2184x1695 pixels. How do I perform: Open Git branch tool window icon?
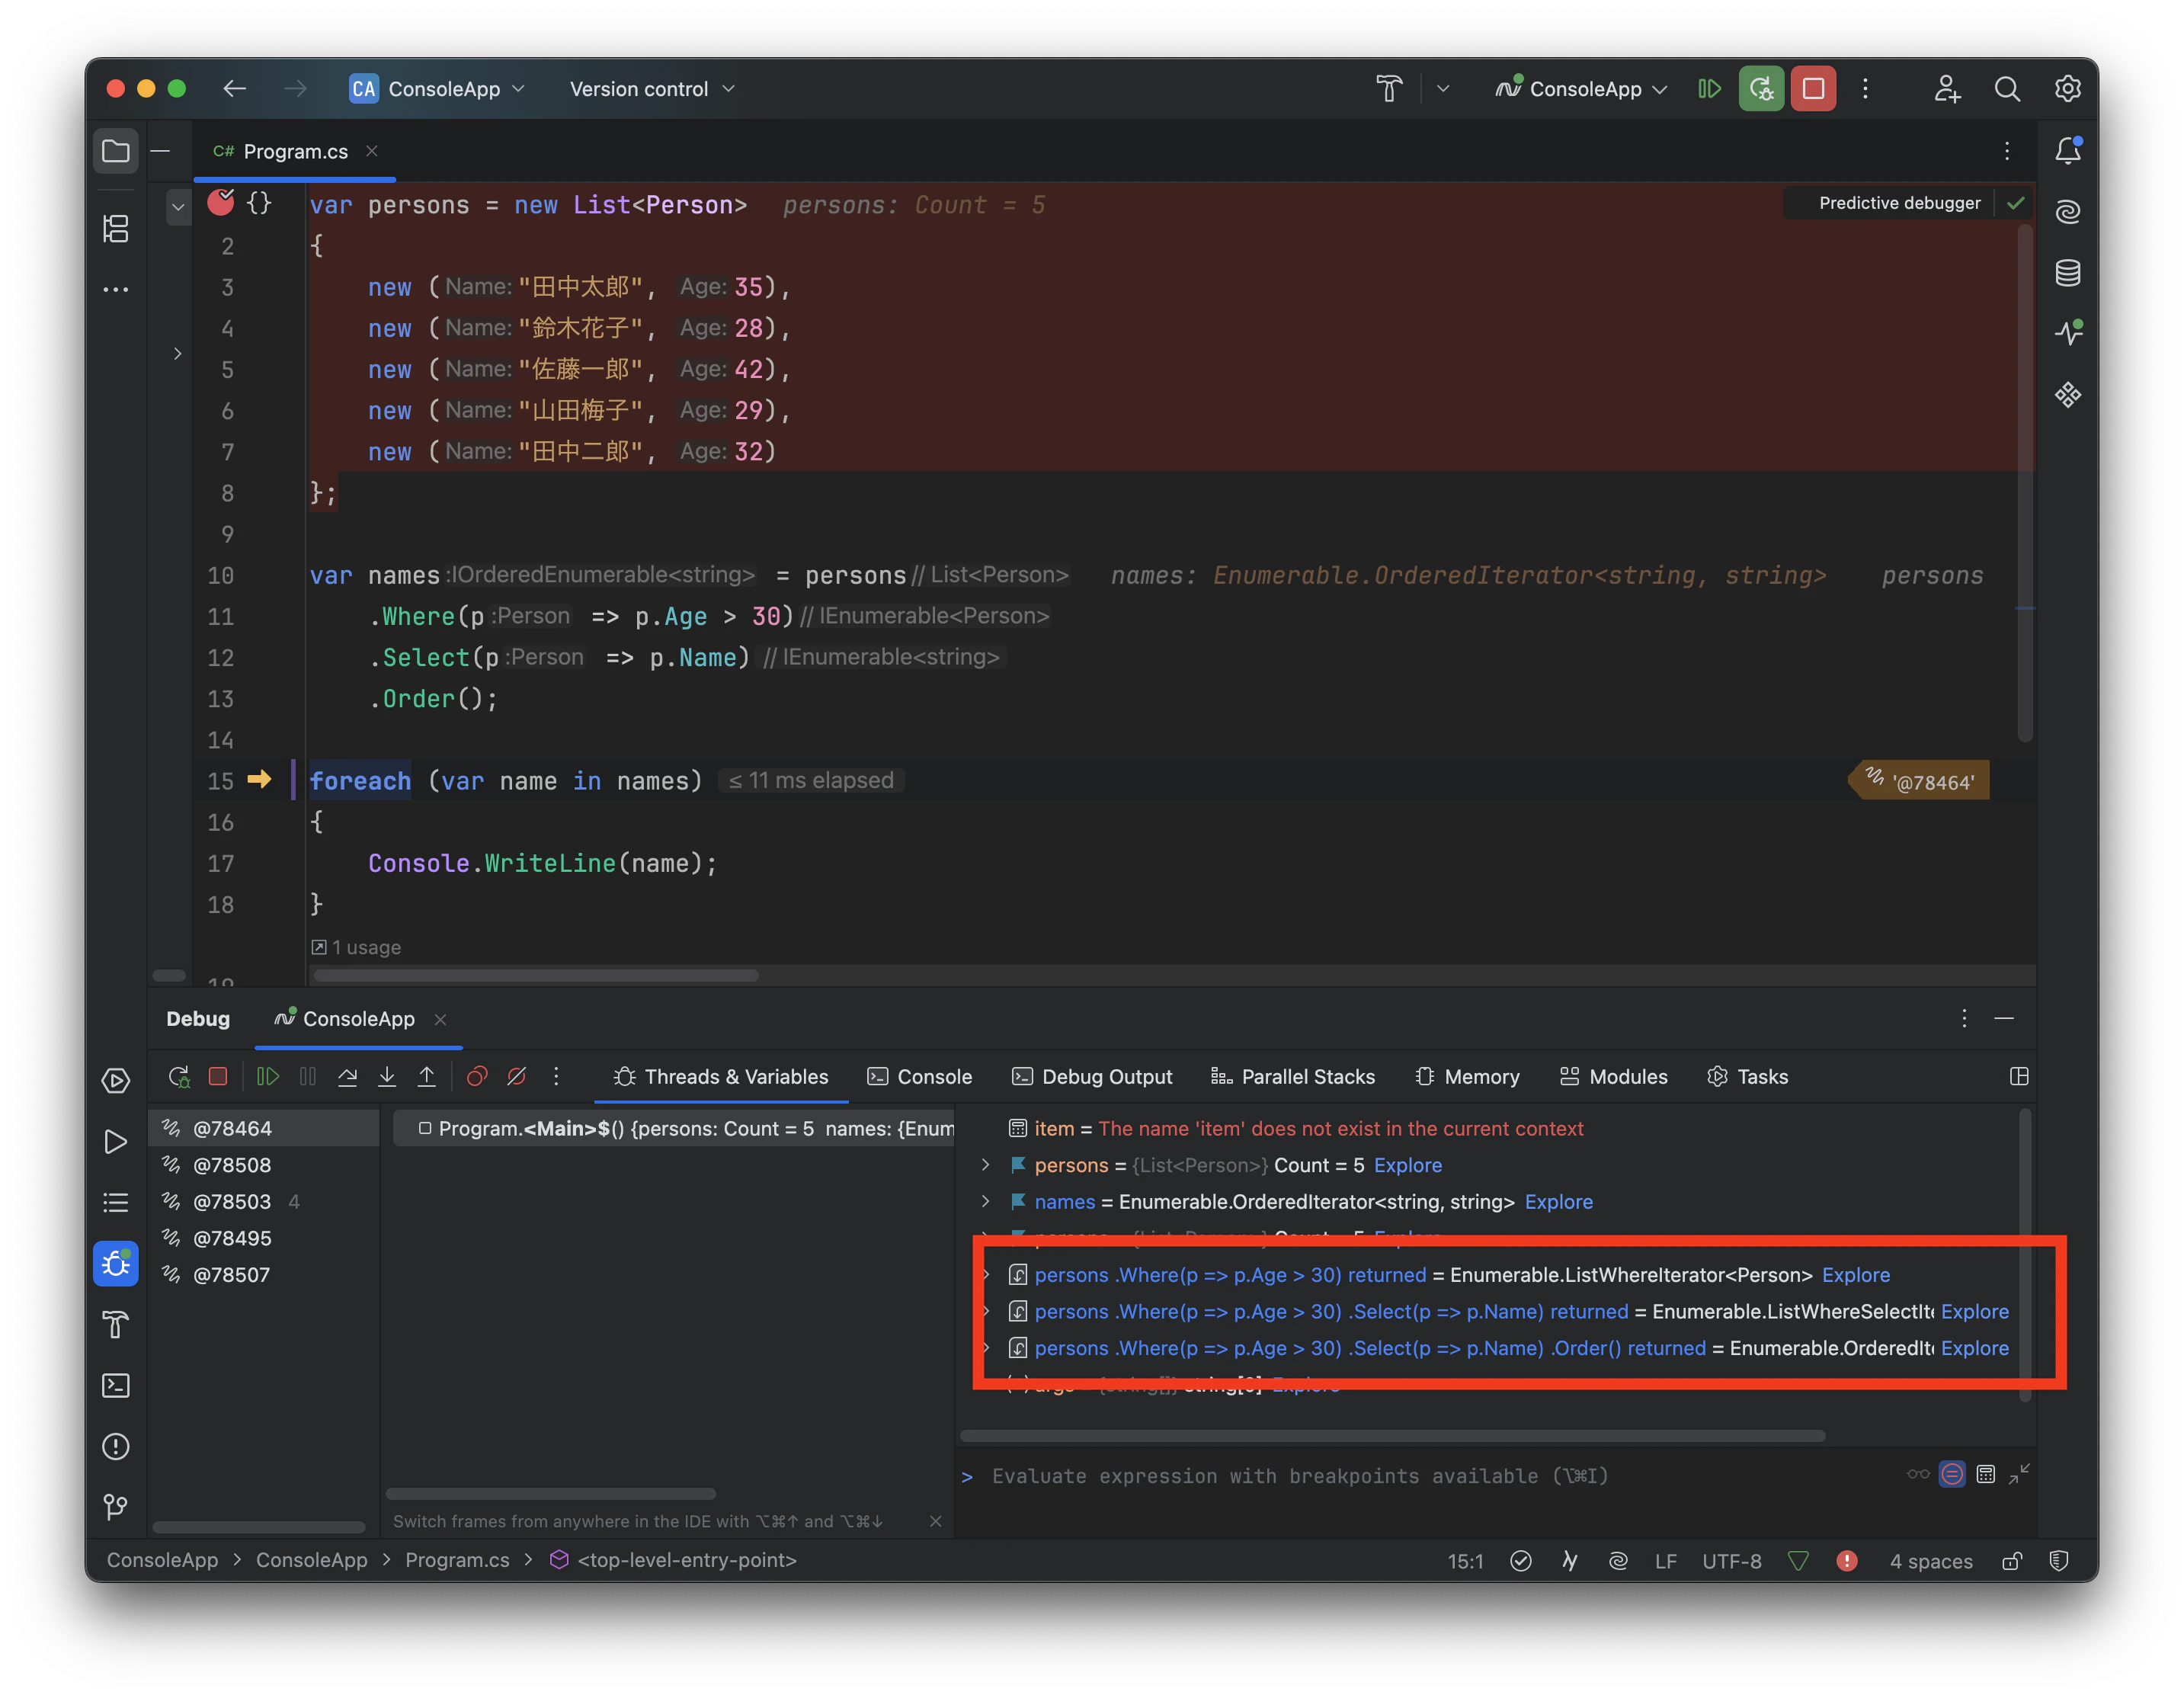click(x=116, y=1507)
